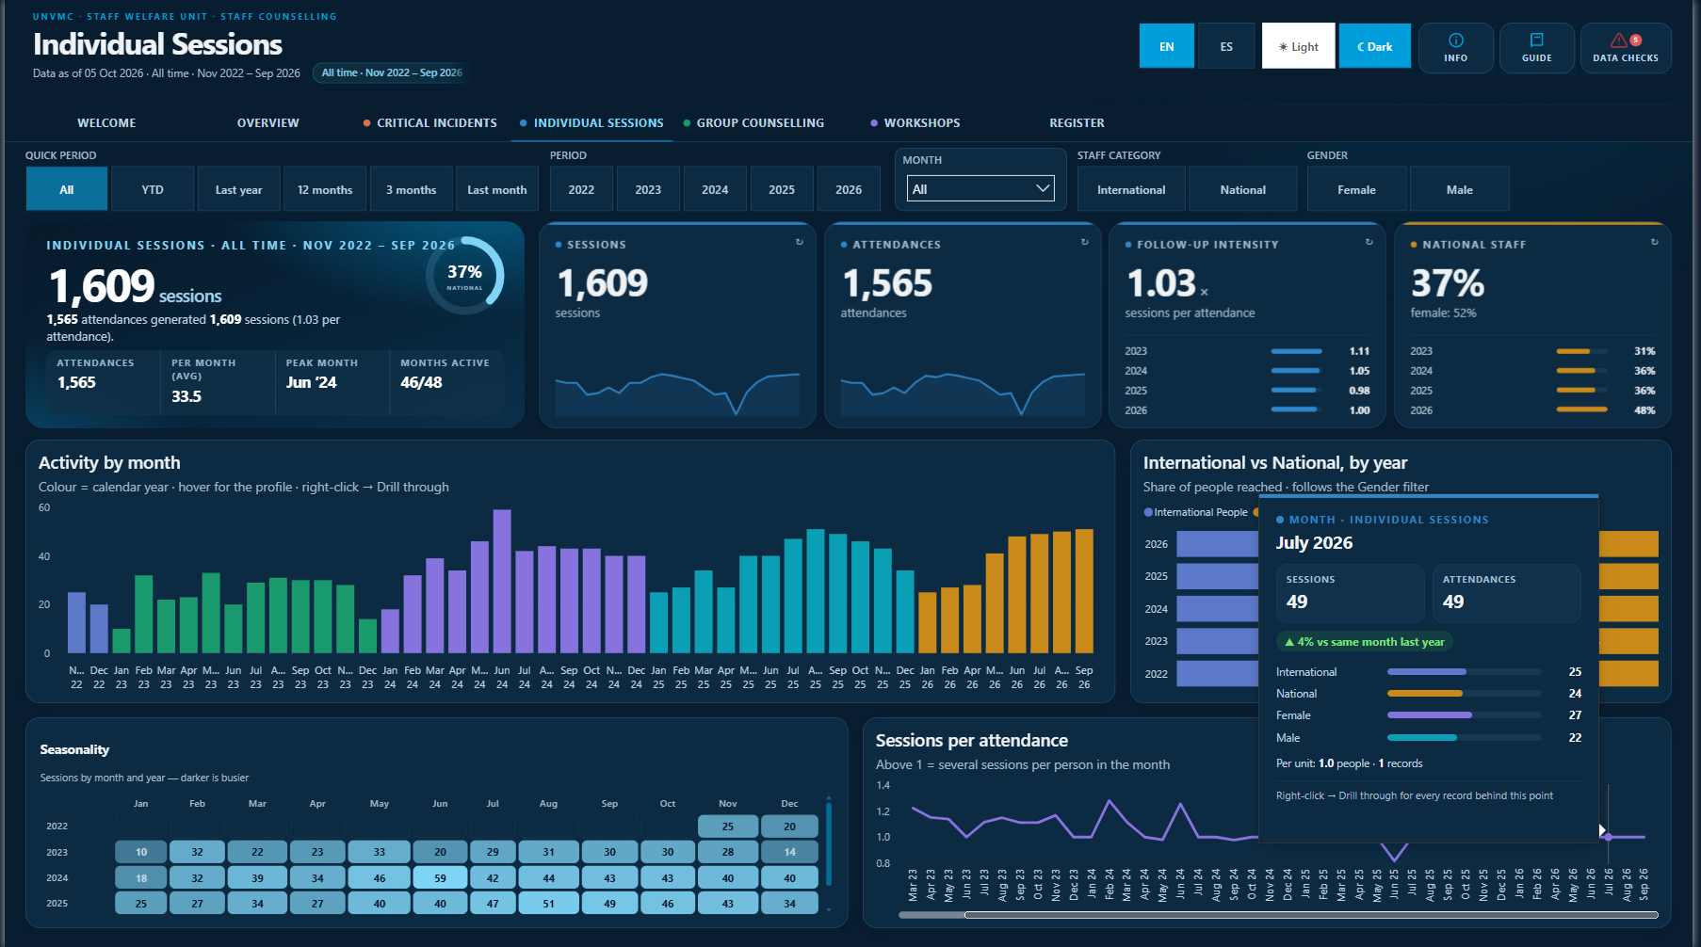
Task: Click the Jun 2024 seasonality cell 59
Action: click(440, 877)
